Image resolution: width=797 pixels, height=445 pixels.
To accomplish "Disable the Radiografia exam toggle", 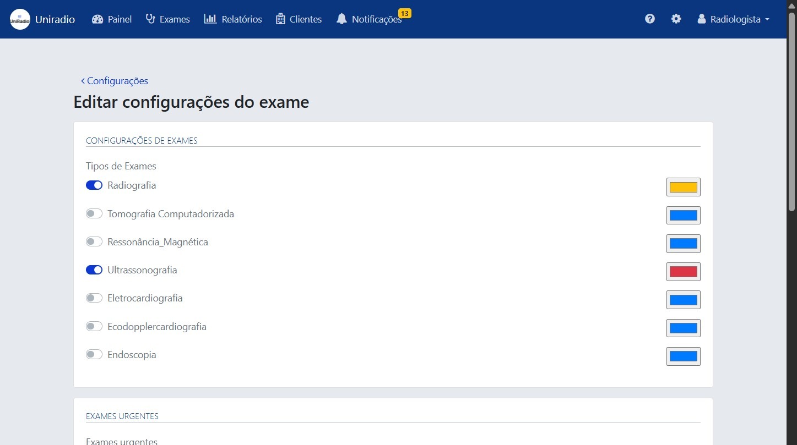I will pos(94,185).
